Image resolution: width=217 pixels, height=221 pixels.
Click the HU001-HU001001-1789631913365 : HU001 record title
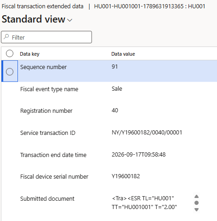click(149, 6)
